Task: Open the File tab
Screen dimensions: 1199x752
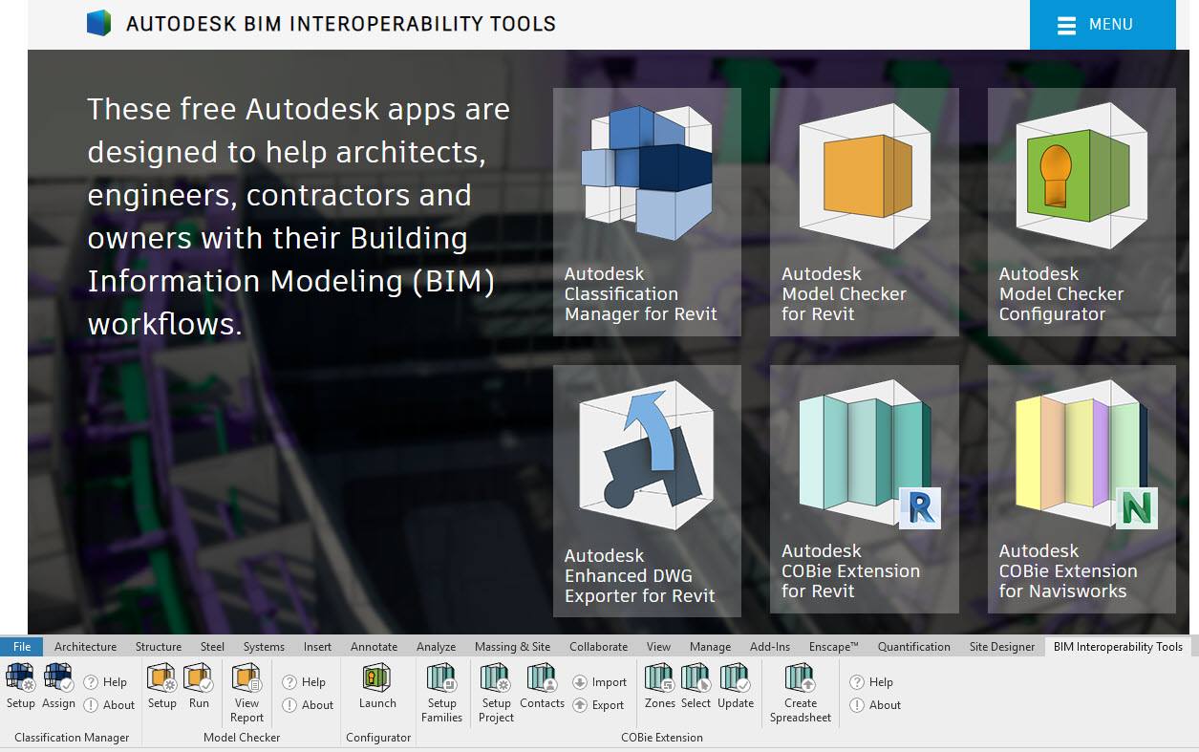Action: tap(22, 647)
